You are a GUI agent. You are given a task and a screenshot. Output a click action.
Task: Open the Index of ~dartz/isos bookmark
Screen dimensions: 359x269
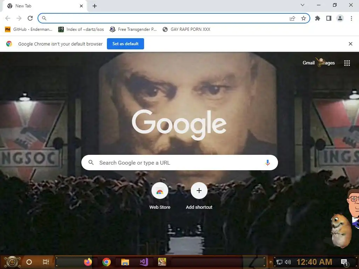click(x=81, y=29)
